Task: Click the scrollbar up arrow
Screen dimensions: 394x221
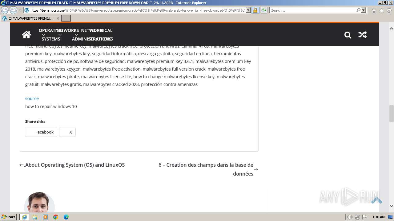Action: pos(392,29)
